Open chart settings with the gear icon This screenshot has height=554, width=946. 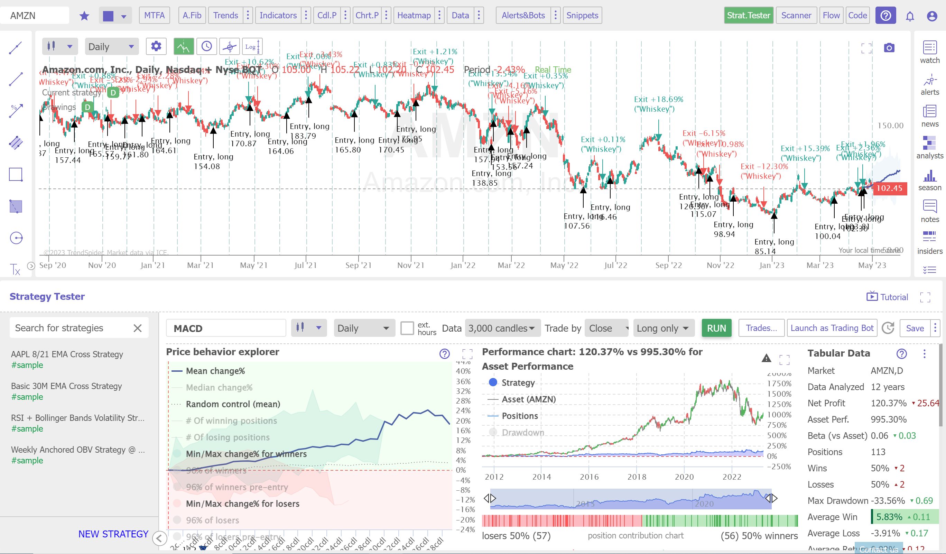[x=156, y=46]
